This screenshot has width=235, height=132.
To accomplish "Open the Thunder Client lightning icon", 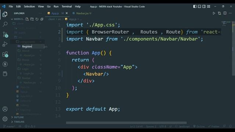I will point(5,64).
